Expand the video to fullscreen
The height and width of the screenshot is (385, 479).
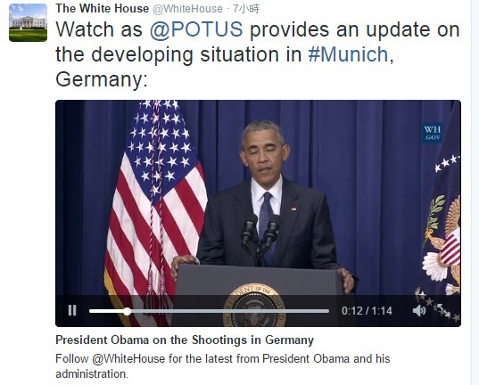point(443,310)
